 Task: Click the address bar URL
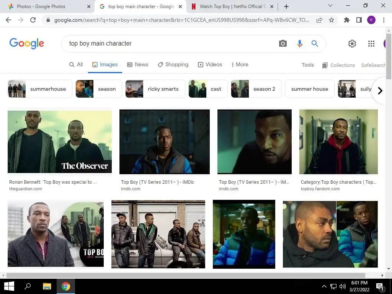(x=181, y=20)
